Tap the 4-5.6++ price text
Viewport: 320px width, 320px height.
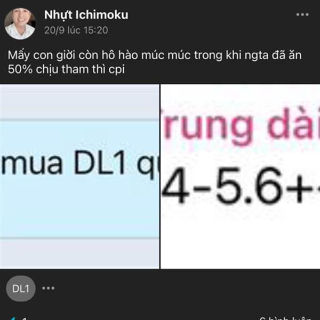point(241,185)
